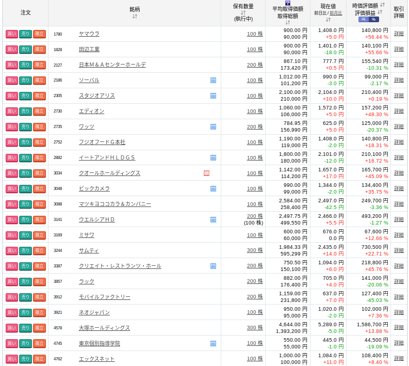Open the マツキヨココカラ&カンパニー stock link
Screen dimensions: 409x366
click(115, 204)
